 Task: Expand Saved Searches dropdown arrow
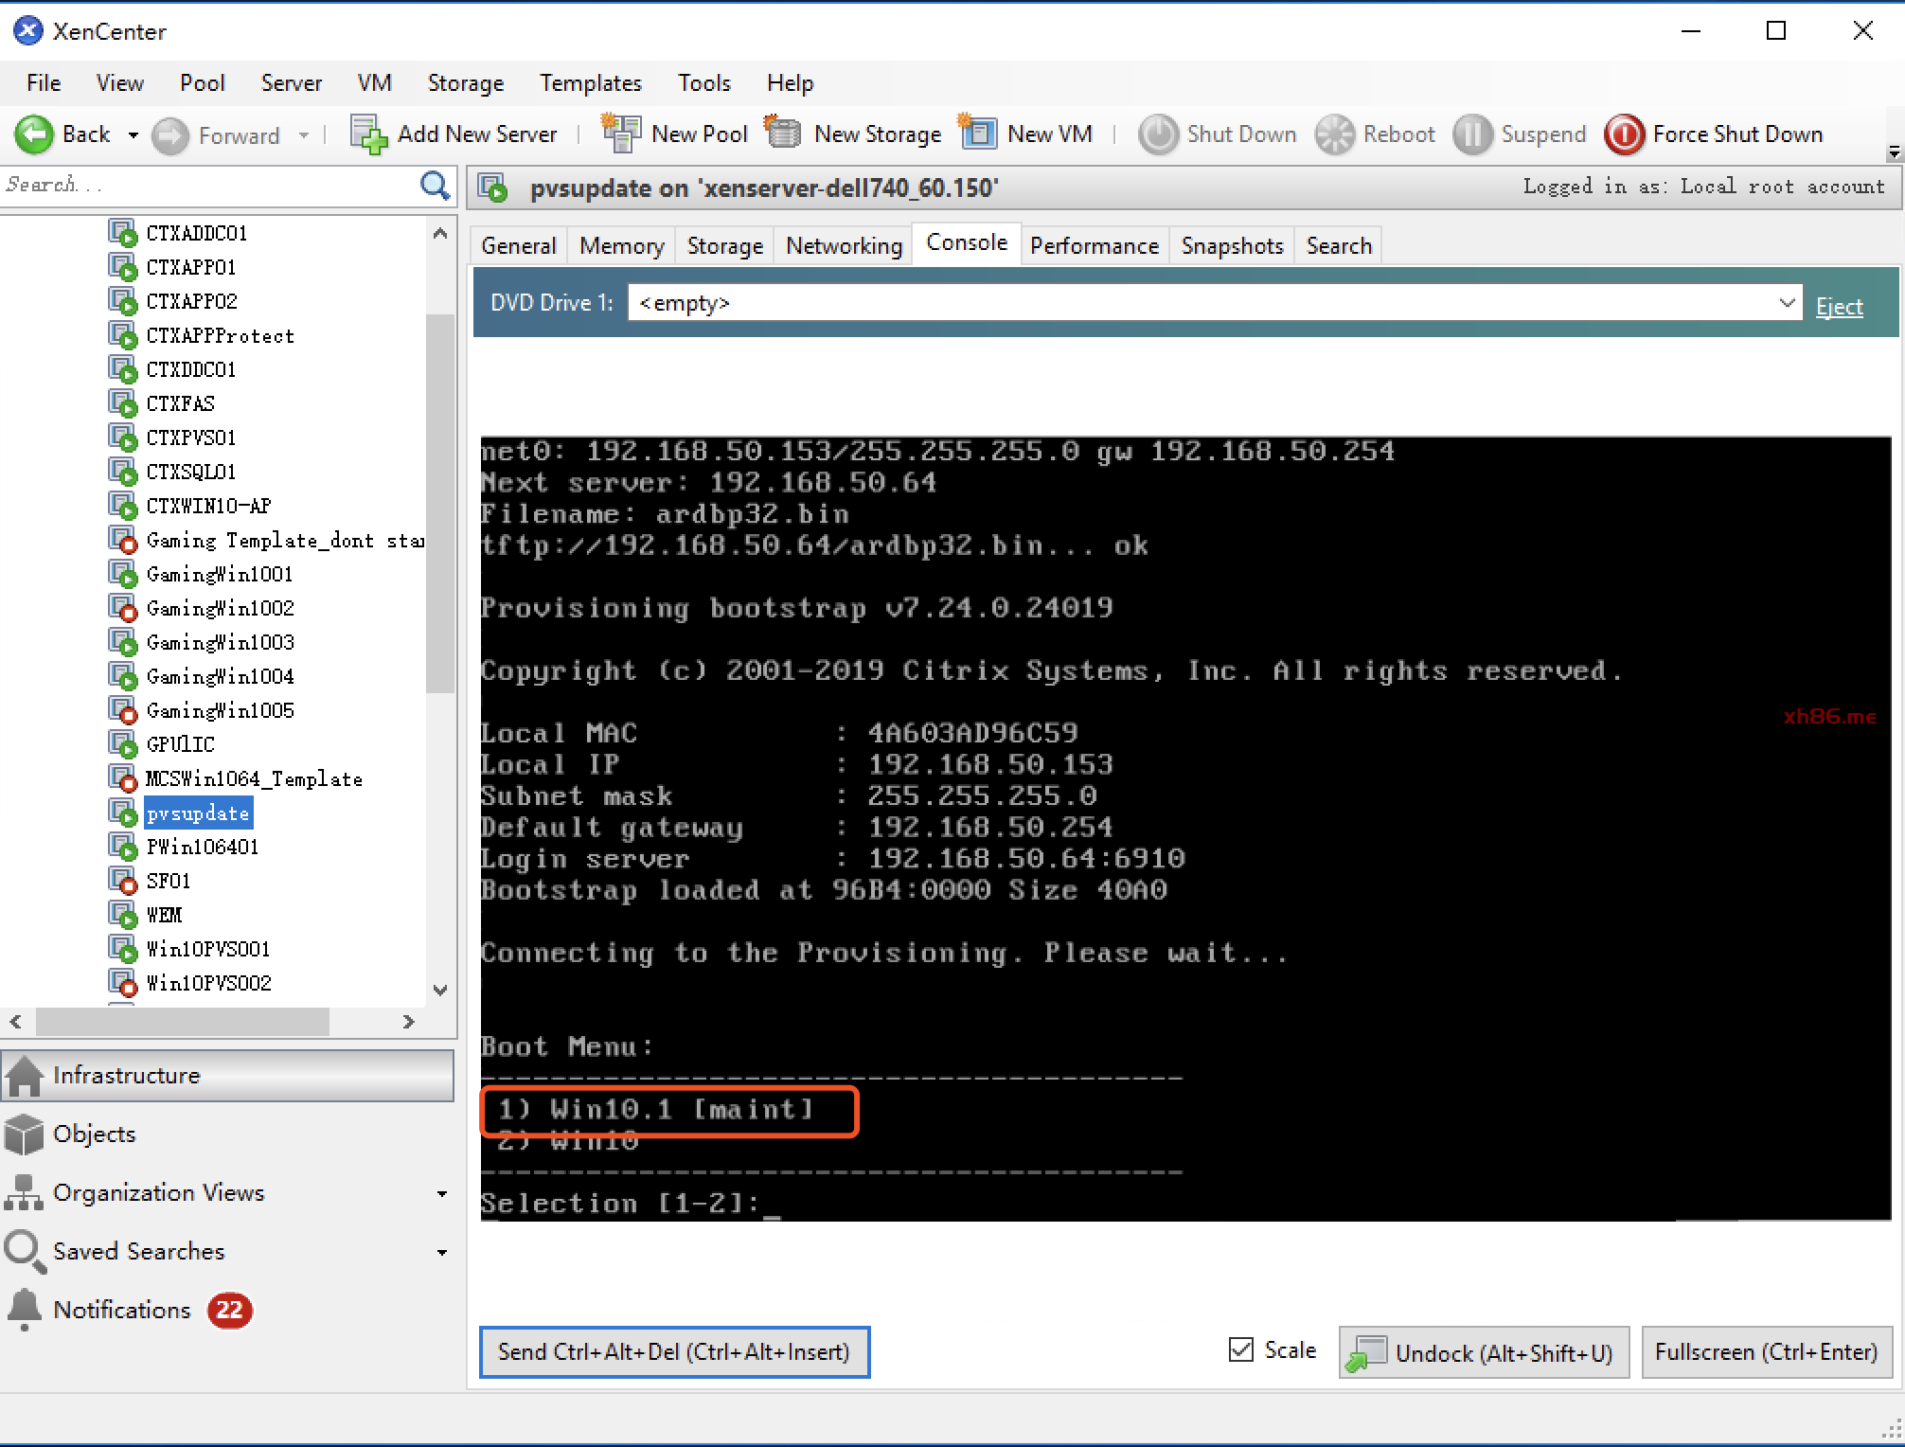pyautogui.click(x=442, y=1252)
